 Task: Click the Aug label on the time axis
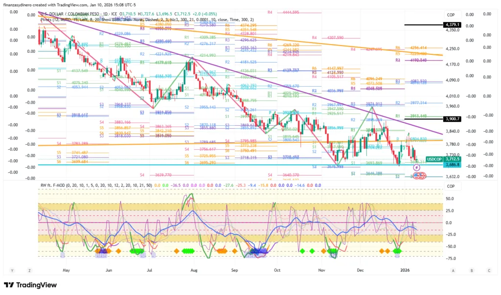pyautogui.click(x=194, y=270)
